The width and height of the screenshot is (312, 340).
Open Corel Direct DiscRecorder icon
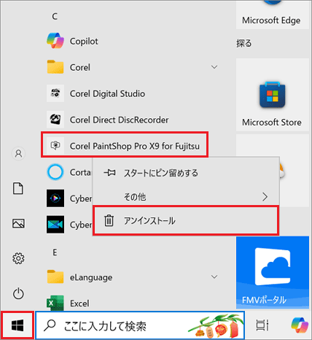[x=55, y=120]
